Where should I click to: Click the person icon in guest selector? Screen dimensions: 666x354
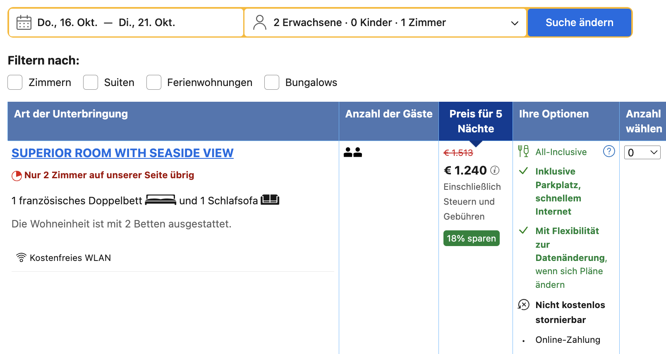(x=260, y=22)
